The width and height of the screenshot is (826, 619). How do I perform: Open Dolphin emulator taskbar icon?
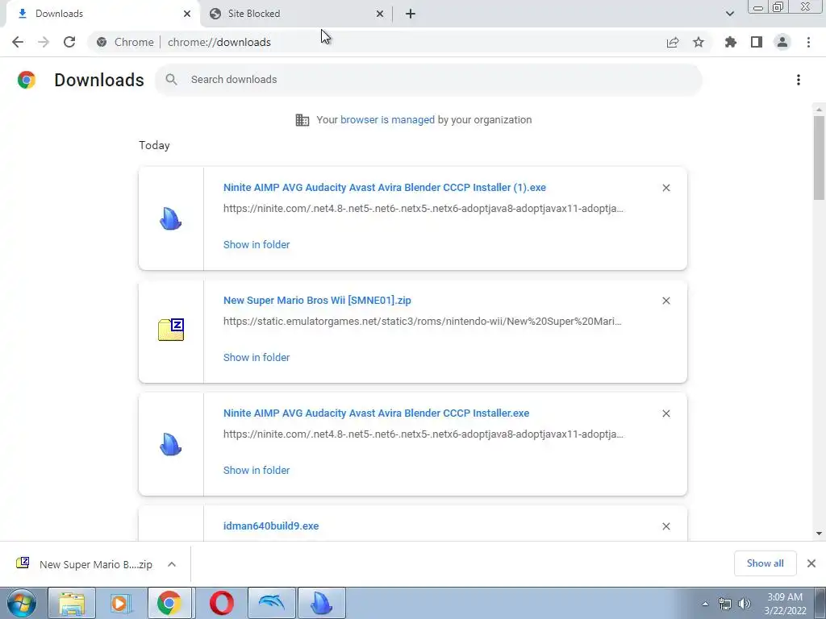[x=271, y=603]
